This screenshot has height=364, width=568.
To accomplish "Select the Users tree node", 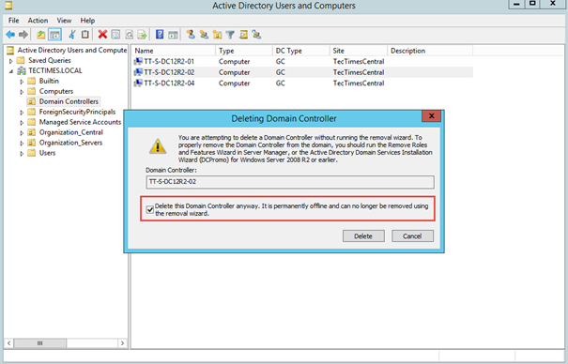I will [x=47, y=153].
